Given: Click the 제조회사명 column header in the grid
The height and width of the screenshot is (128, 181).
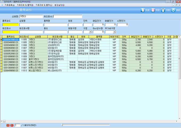Looking at the screenshot, I should [57, 37].
